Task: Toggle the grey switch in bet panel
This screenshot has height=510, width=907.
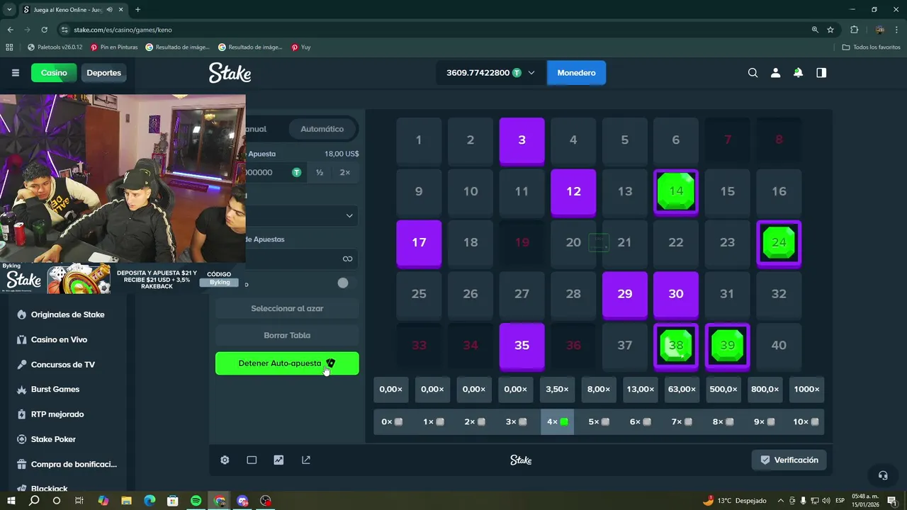Action: (x=343, y=283)
